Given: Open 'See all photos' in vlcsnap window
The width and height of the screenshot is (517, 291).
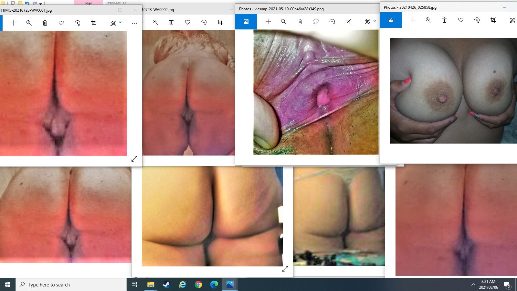Looking at the screenshot, I should tap(246, 22).
